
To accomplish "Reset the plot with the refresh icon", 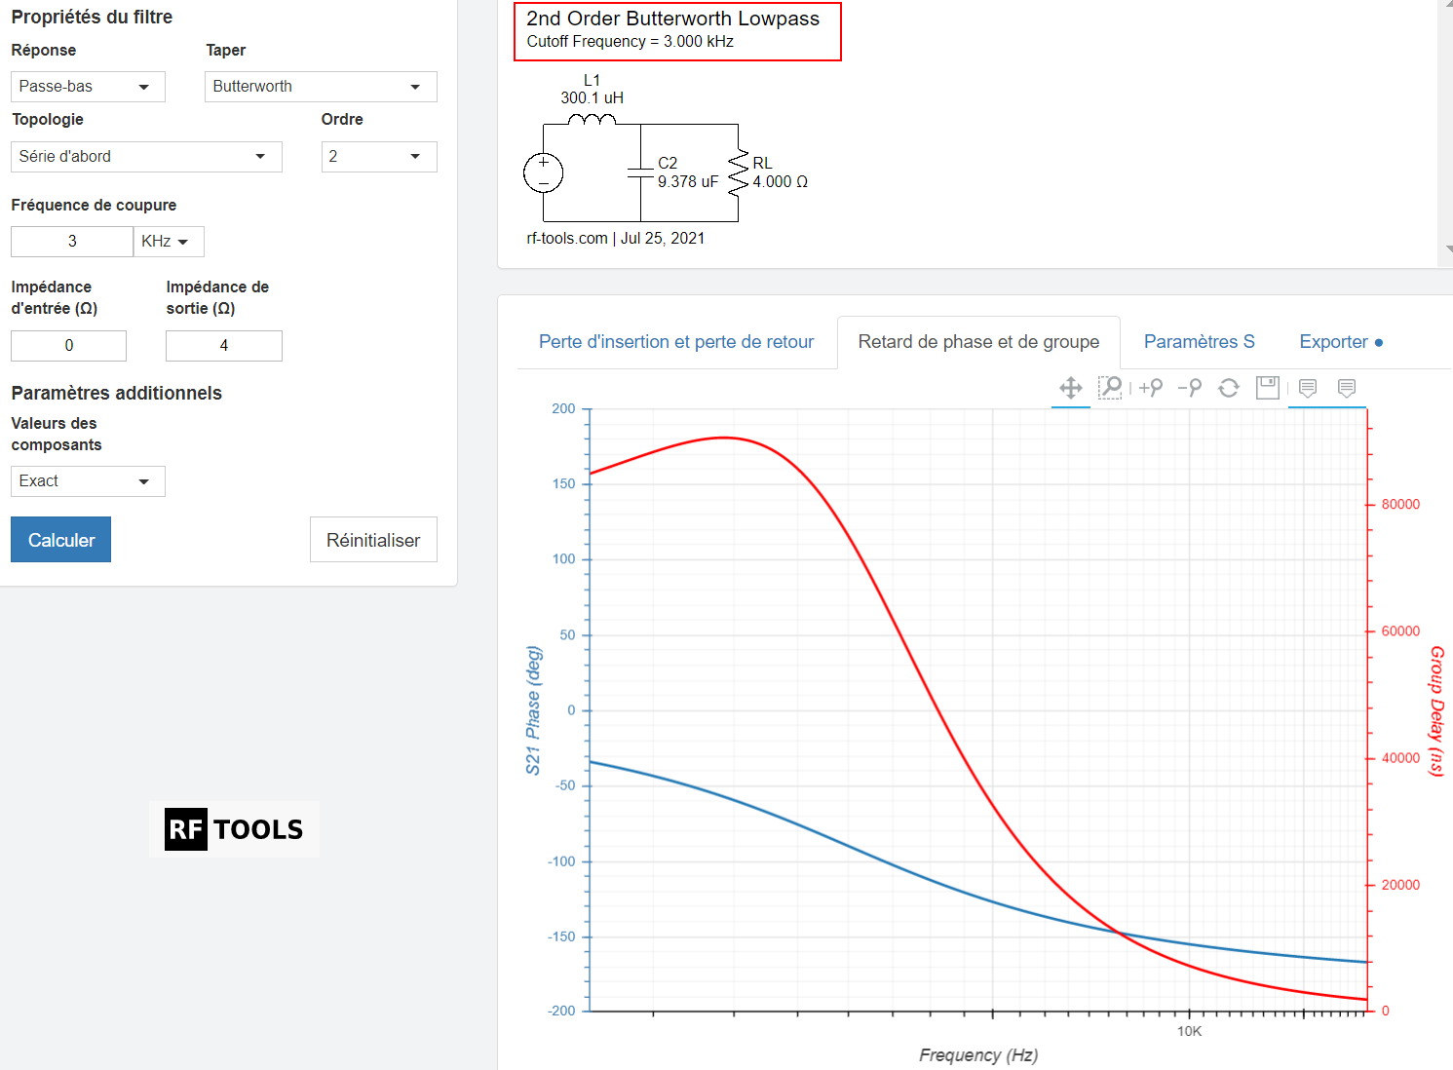I will [1229, 388].
